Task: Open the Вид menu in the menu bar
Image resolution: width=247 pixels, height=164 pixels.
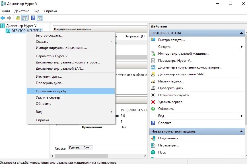Action: click(x=36, y=11)
